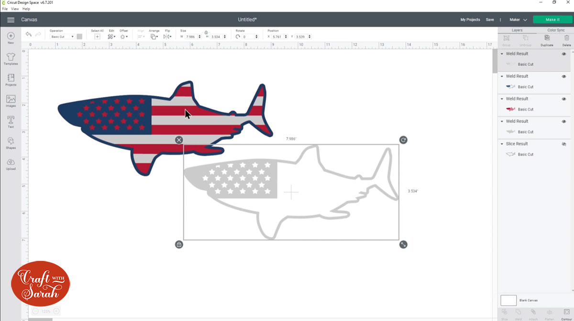The image size is (574, 321).
Task: UnGroup selected layers
Action: 526,40
